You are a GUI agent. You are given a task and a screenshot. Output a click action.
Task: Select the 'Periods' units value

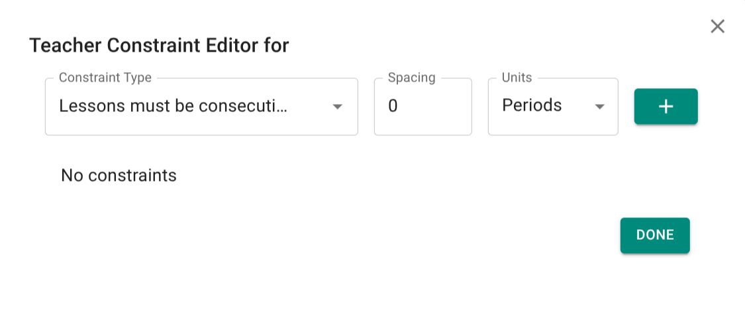click(x=532, y=105)
